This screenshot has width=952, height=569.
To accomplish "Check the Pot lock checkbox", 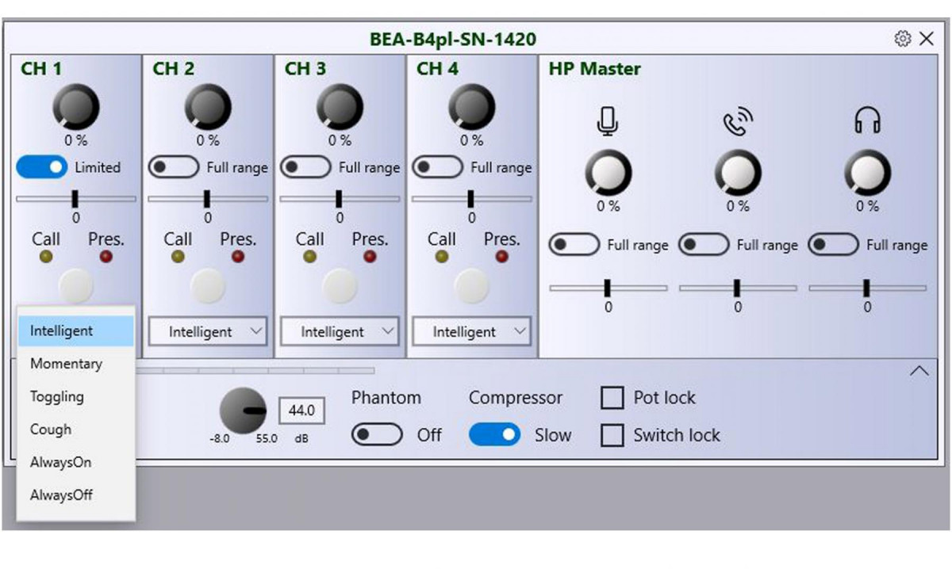I will [x=612, y=398].
